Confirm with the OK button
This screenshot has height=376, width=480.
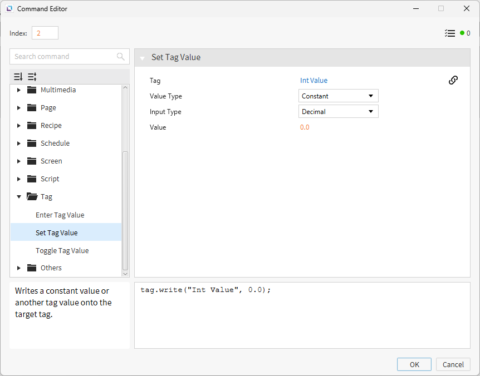[x=414, y=364]
